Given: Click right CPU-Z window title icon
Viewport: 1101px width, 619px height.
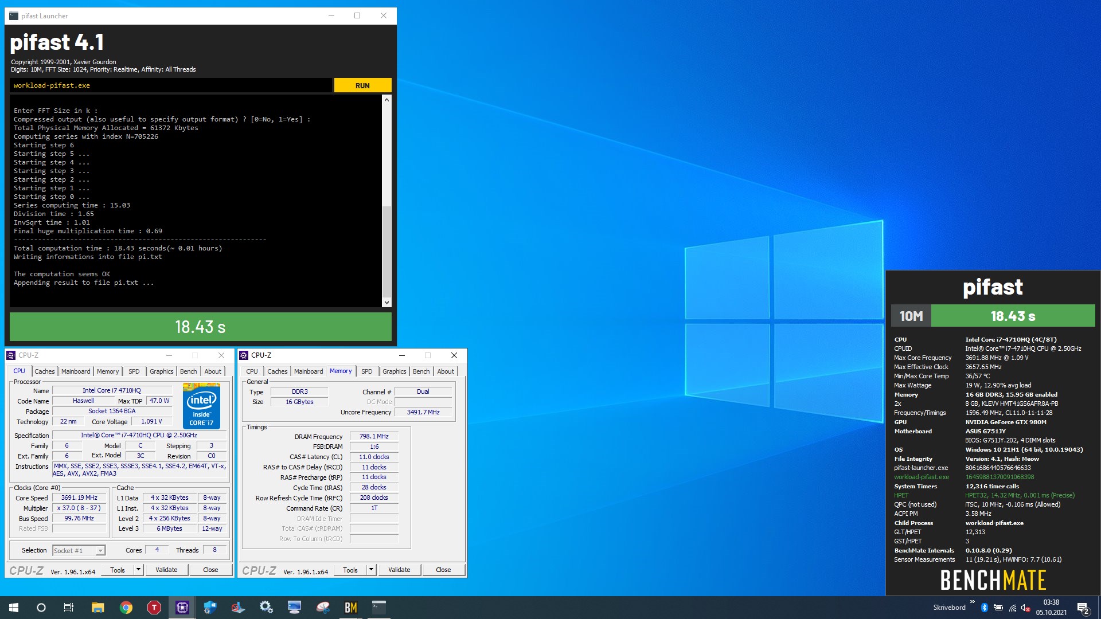Looking at the screenshot, I should (x=244, y=355).
